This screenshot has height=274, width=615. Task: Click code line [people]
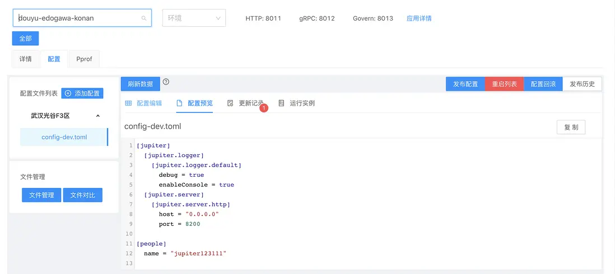tap(152, 243)
